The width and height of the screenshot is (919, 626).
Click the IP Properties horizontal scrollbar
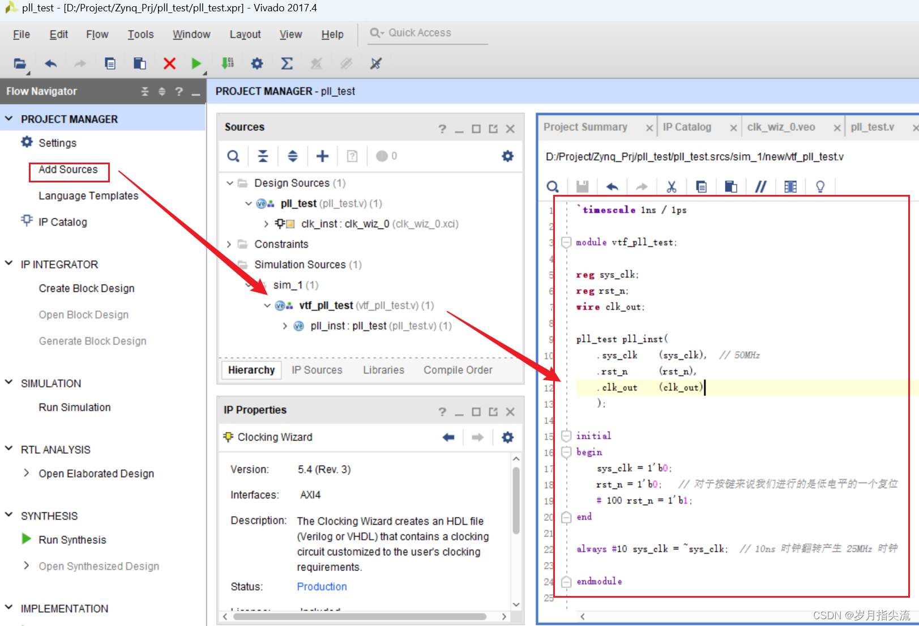pyautogui.click(x=360, y=616)
